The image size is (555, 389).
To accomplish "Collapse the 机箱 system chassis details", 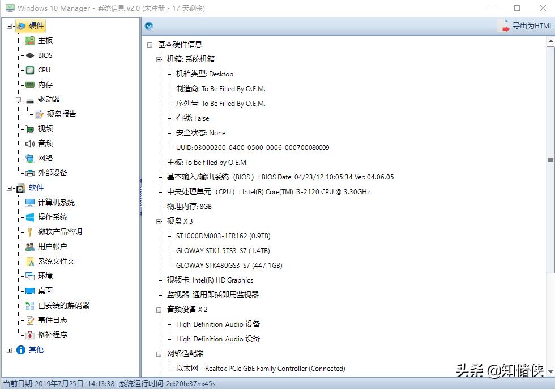I will pyautogui.click(x=159, y=59).
